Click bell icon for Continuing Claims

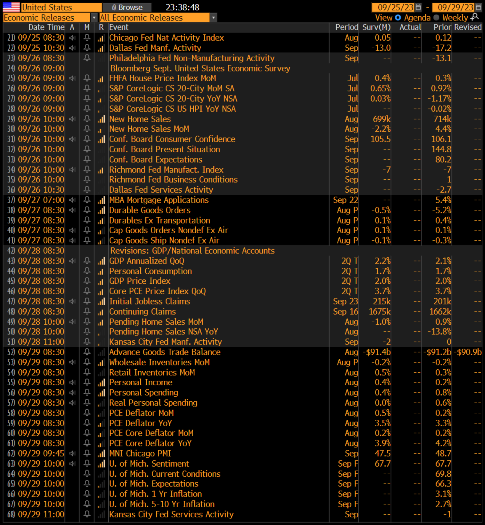click(x=87, y=312)
